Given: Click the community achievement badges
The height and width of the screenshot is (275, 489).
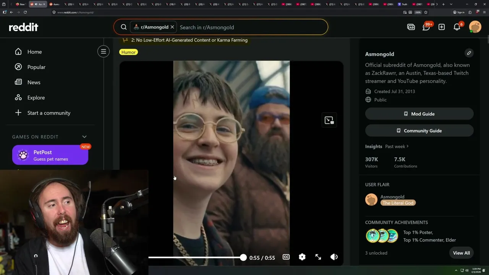Looking at the screenshot, I should [x=382, y=236].
